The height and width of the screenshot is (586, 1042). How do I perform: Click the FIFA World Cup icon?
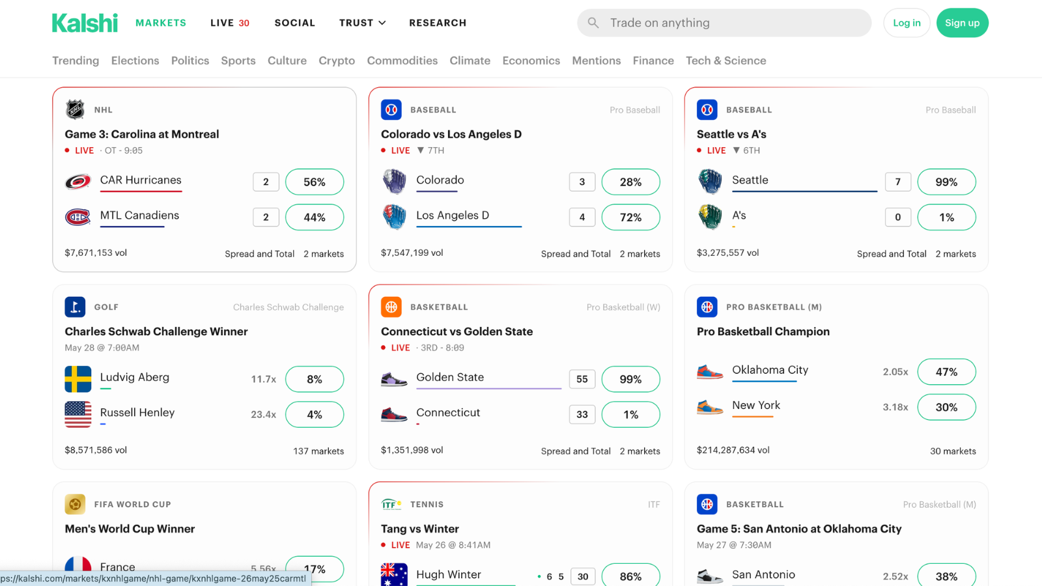pos(75,504)
